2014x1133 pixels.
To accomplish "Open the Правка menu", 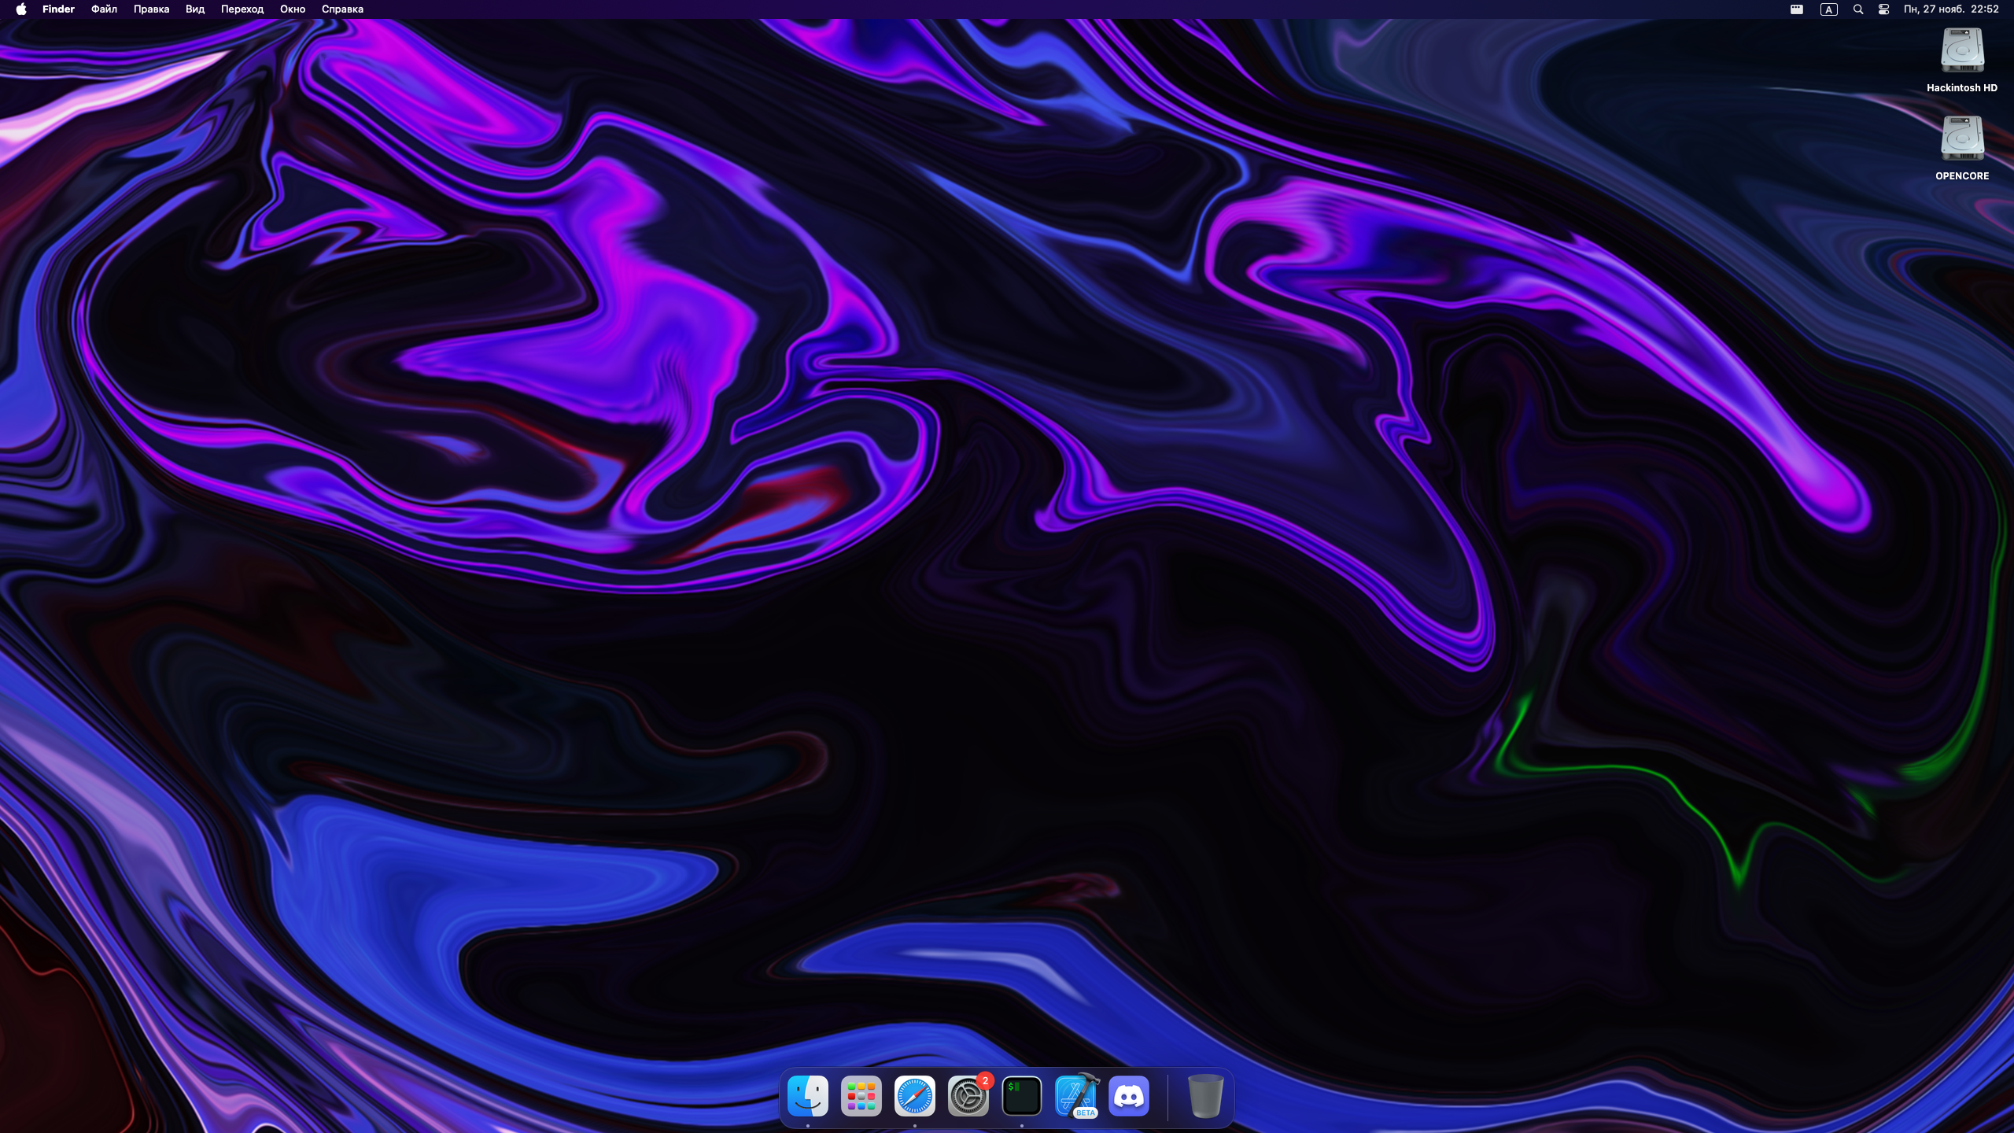I will 151,9.
